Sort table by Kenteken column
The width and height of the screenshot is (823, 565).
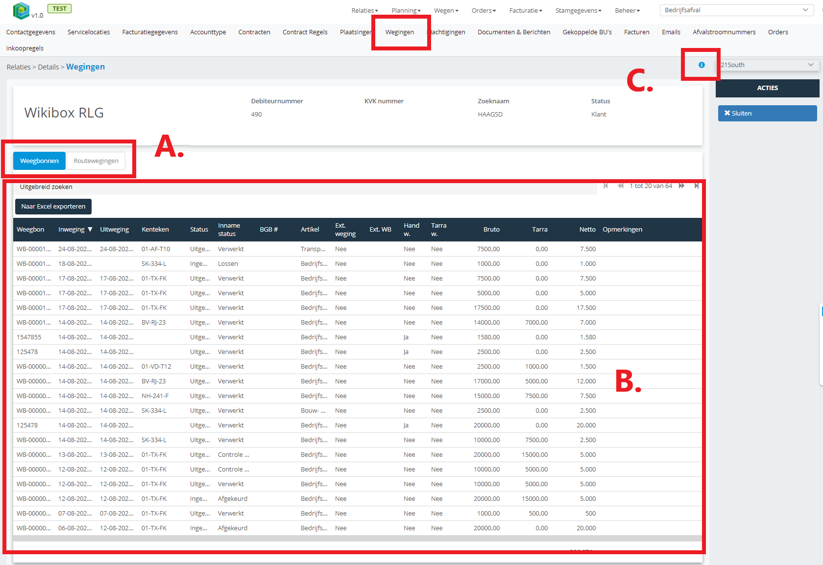155,229
